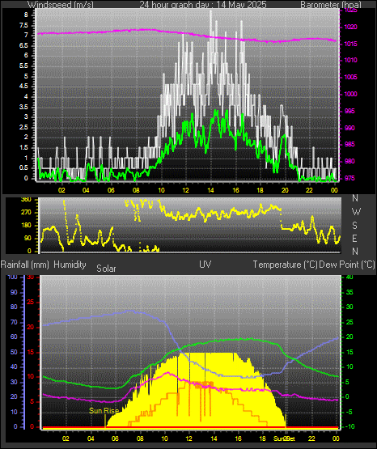Click '2.5' on the windspeed axis
377x449 pixels.
pos(23,128)
